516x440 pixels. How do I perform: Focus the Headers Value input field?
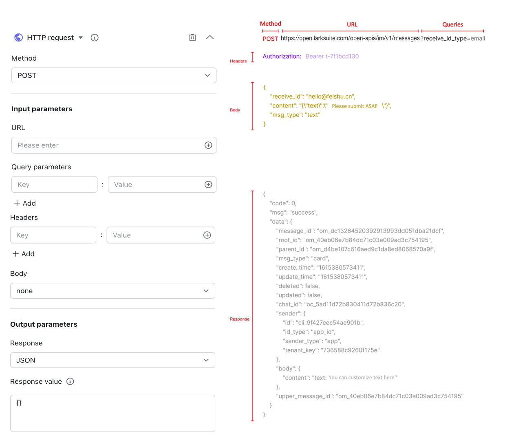pyautogui.click(x=154, y=235)
